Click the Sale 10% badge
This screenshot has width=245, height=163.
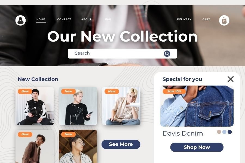pyautogui.click(x=174, y=91)
